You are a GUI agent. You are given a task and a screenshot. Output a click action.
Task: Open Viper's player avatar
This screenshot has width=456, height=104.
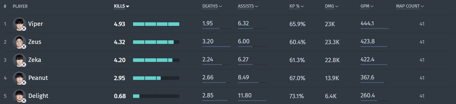19,24
